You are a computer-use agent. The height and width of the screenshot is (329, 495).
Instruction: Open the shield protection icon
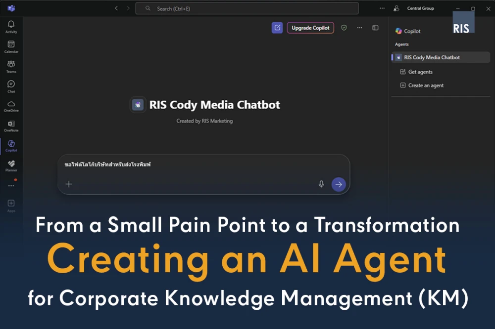[x=344, y=28]
